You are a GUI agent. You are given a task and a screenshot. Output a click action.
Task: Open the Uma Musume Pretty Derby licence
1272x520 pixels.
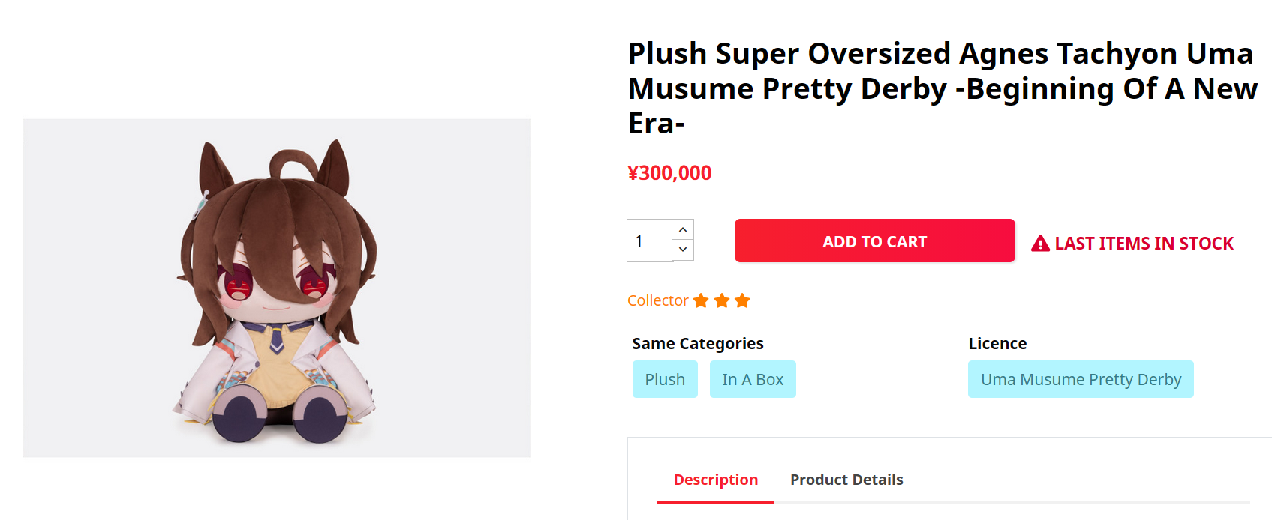tap(1081, 379)
